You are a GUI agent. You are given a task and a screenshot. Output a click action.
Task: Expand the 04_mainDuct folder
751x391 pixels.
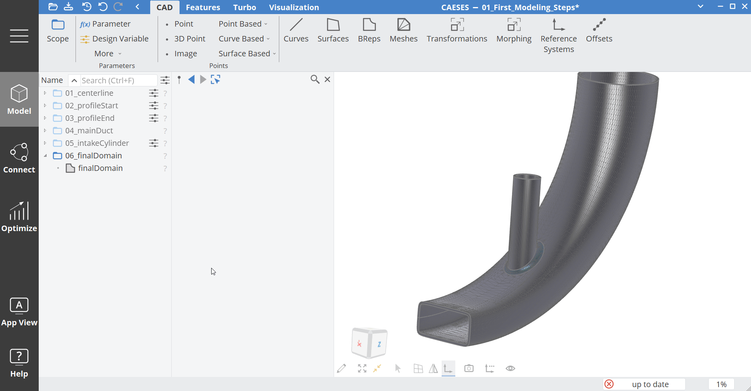[x=45, y=131]
